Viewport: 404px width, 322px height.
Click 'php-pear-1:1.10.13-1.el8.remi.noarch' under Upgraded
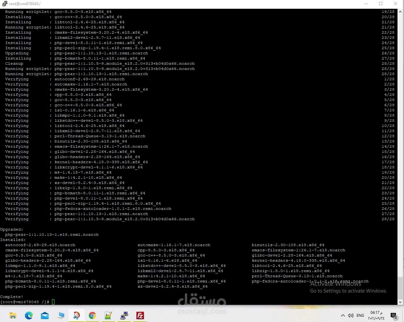tap(52, 235)
